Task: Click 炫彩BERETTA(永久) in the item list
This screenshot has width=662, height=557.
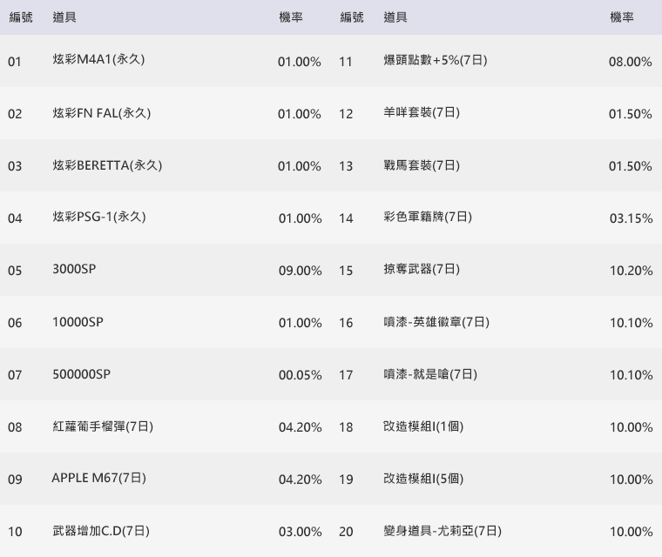Action: pos(107,165)
